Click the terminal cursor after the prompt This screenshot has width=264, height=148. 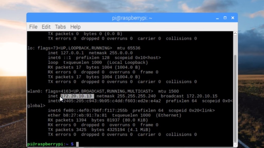[77, 144]
